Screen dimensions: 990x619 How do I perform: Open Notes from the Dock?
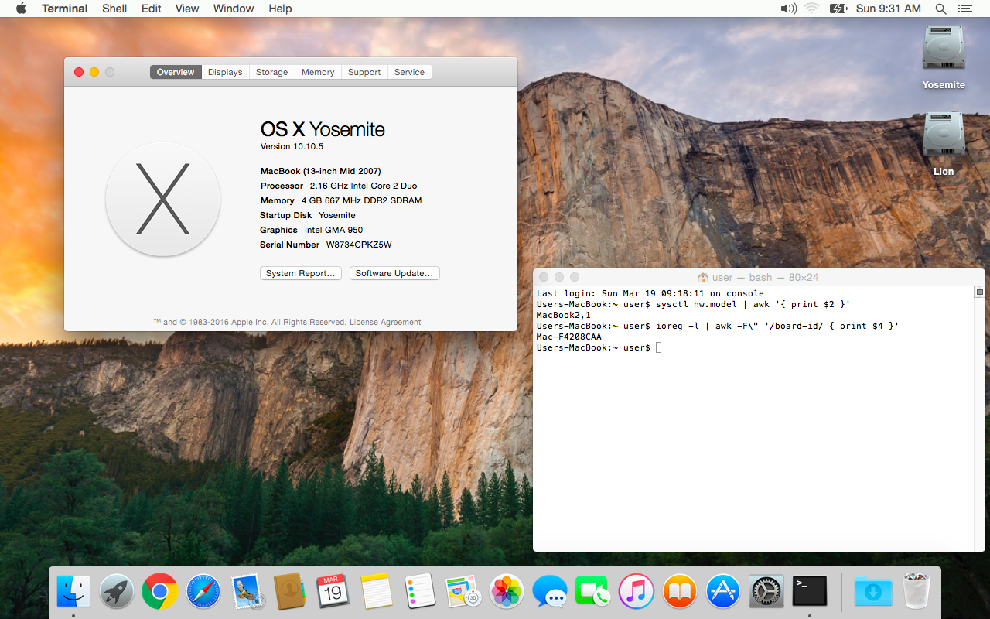[377, 592]
